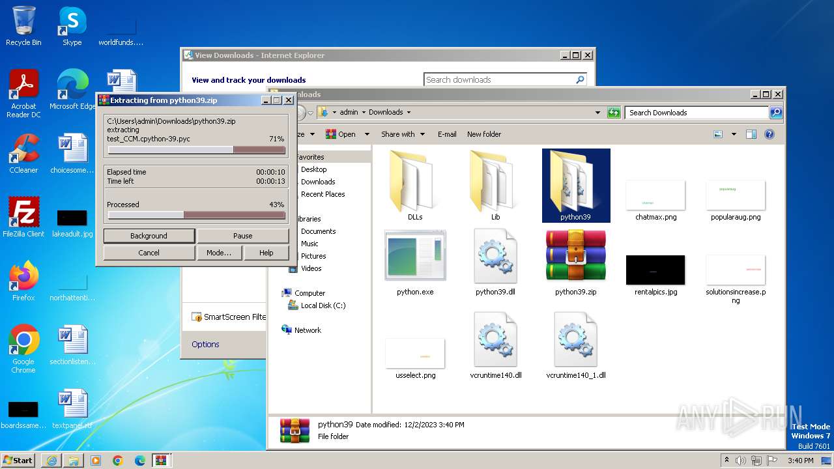This screenshot has height=469, width=834.
Task: Open Downloads in navigation pane
Action: [318, 182]
